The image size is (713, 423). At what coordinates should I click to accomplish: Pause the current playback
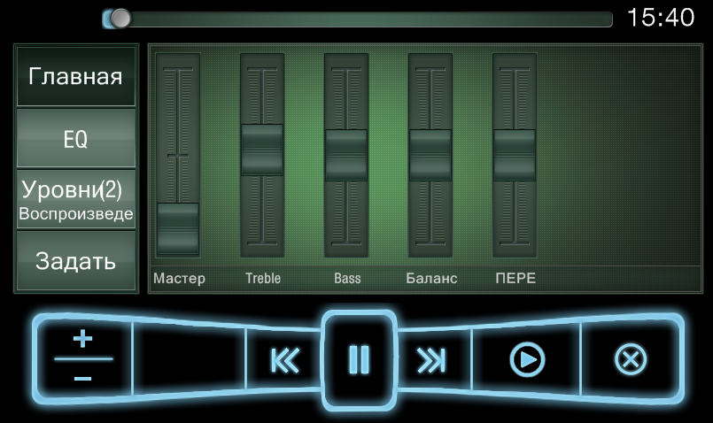coord(359,360)
